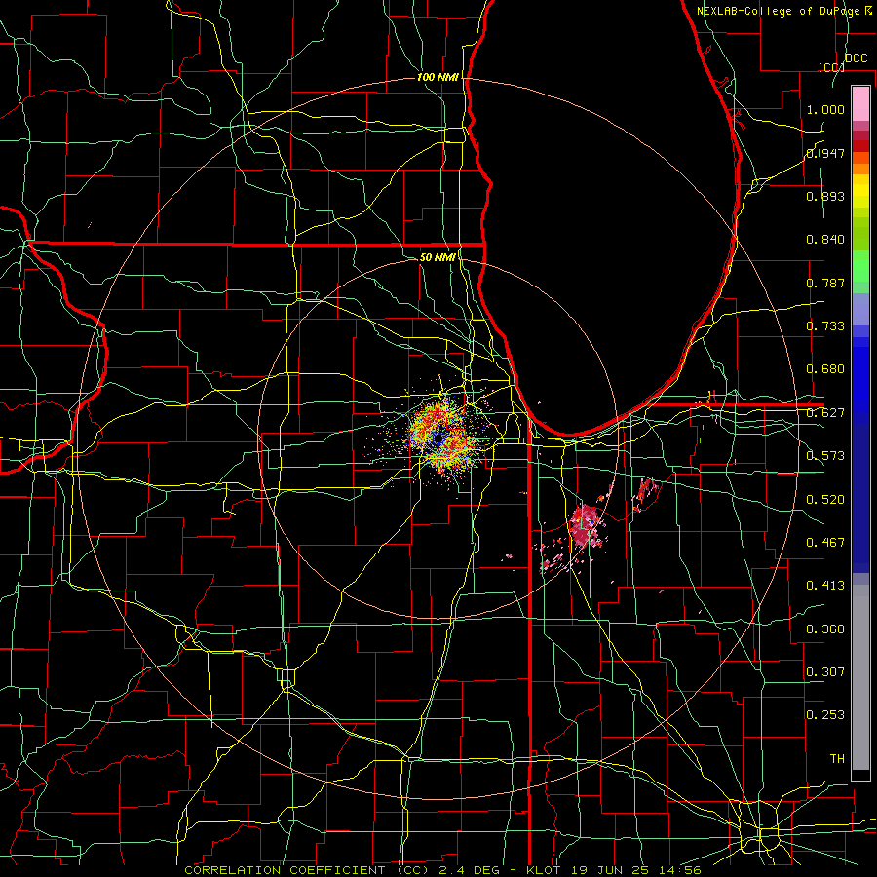This screenshot has width=877, height=877.
Task: Select the 0.893 scale value
Action: [x=825, y=196]
